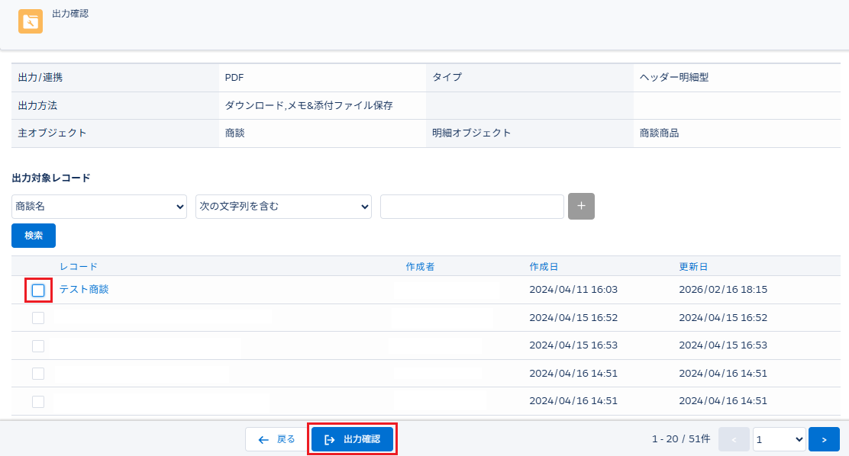Click the orange folder icon in header
Screen dimensions: 849x456
tap(31, 21)
